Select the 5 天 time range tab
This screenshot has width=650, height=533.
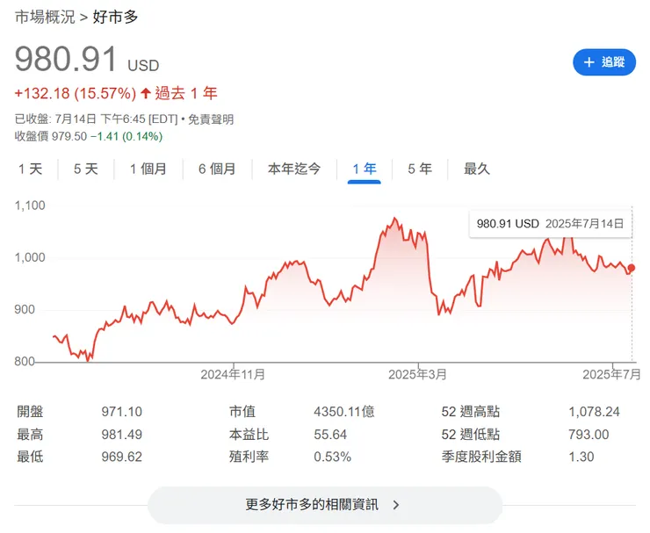[86, 169]
